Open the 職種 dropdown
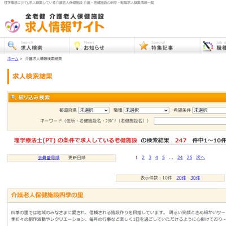226x226 pixels. coord(146,110)
